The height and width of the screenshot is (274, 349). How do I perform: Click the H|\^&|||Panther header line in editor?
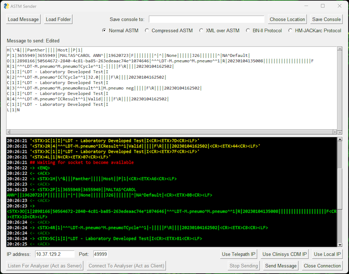pyautogui.click(x=45, y=50)
